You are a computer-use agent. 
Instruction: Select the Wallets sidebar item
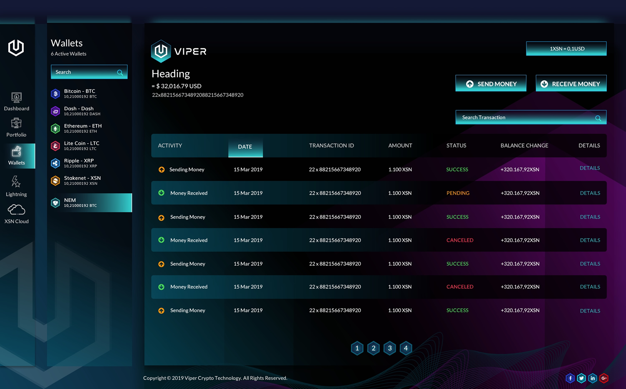pos(17,156)
